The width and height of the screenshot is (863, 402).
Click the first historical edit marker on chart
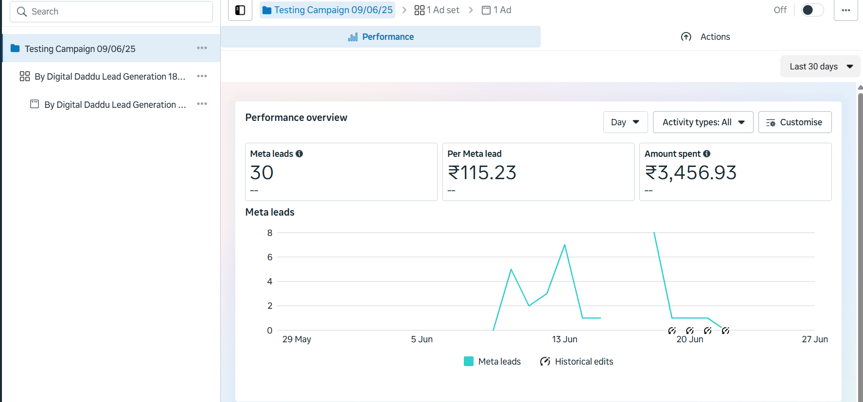point(672,331)
